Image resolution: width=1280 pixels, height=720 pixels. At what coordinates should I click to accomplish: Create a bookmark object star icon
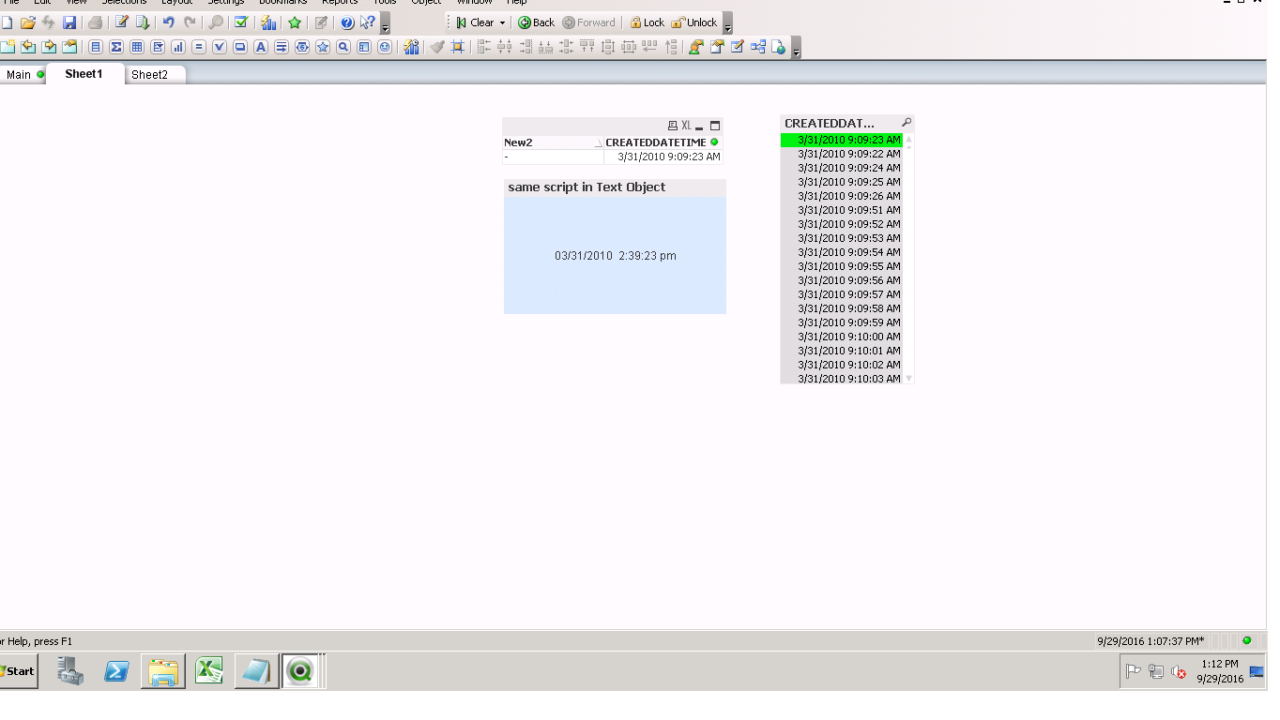[x=323, y=47]
